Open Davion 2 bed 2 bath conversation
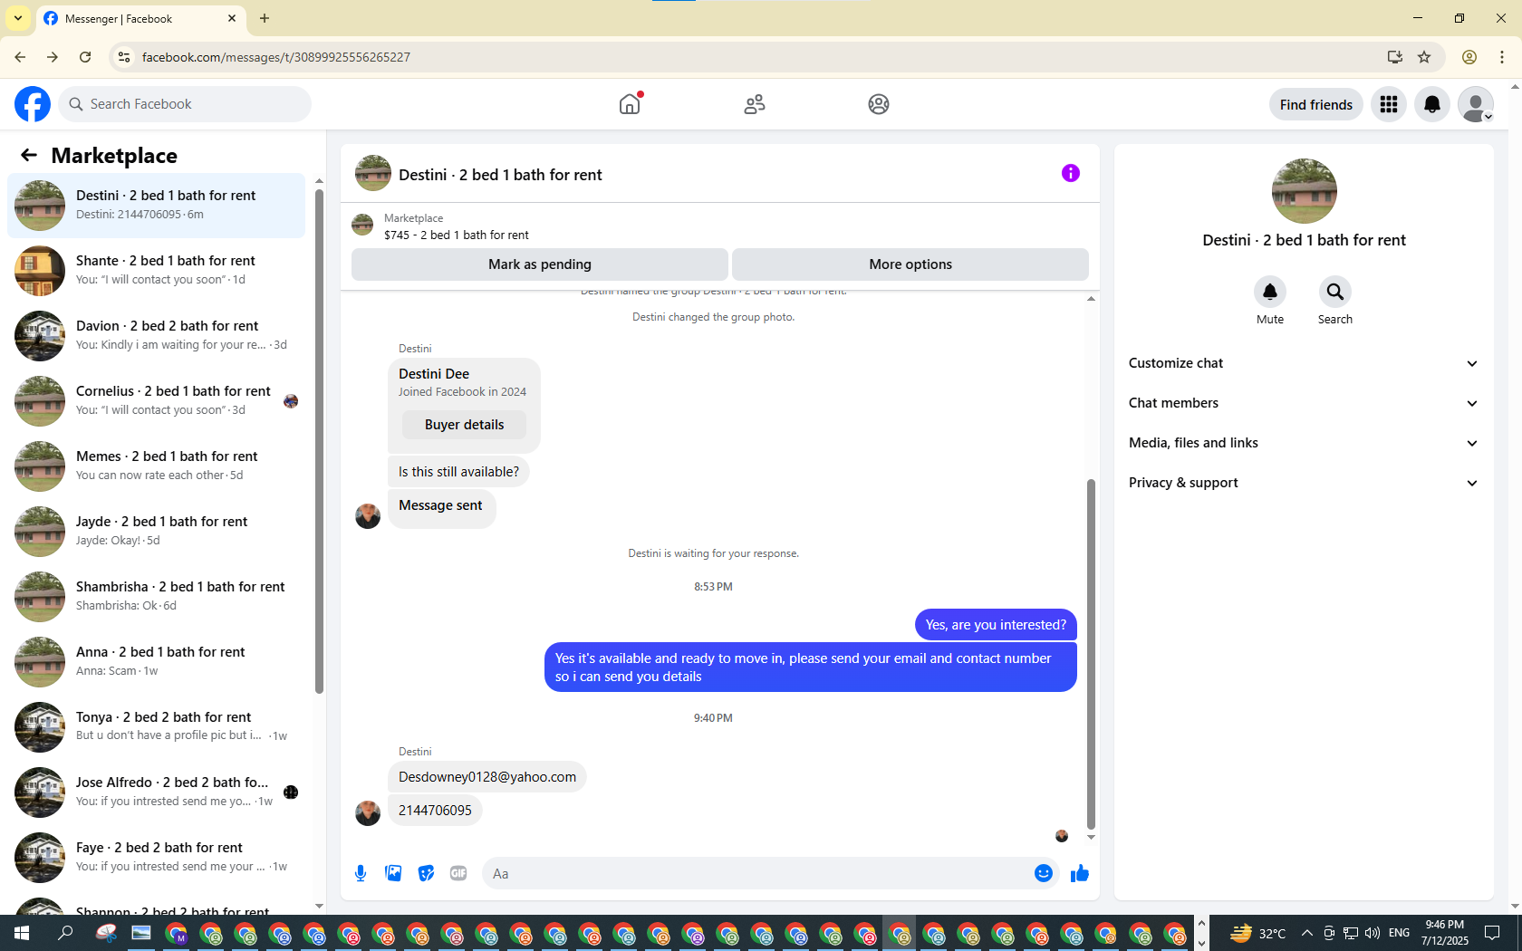The width and height of the screenshot is (1522, 951). click(156, 336)
